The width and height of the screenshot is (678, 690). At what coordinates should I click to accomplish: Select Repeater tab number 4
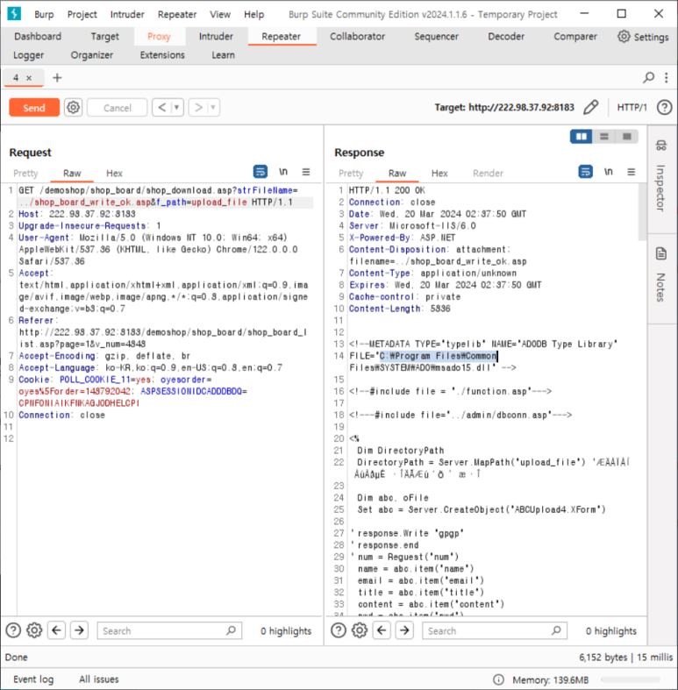click(16, 78)
